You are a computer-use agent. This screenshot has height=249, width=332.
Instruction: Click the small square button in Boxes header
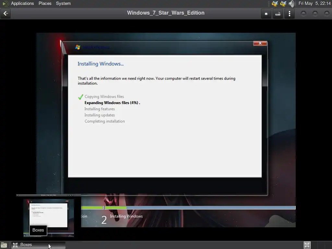pos(266,14)
